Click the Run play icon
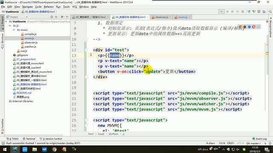This screenshot has height=153, width=273. [x=227, y=11]
